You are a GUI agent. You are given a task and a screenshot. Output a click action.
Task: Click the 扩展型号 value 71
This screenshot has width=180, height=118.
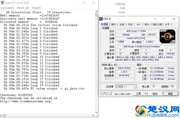[146, 54]
